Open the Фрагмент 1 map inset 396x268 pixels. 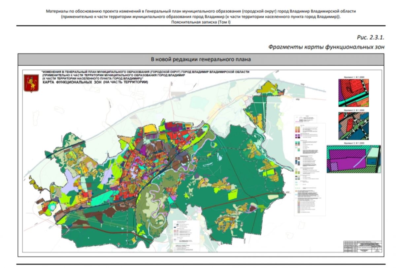pos(353,93)
